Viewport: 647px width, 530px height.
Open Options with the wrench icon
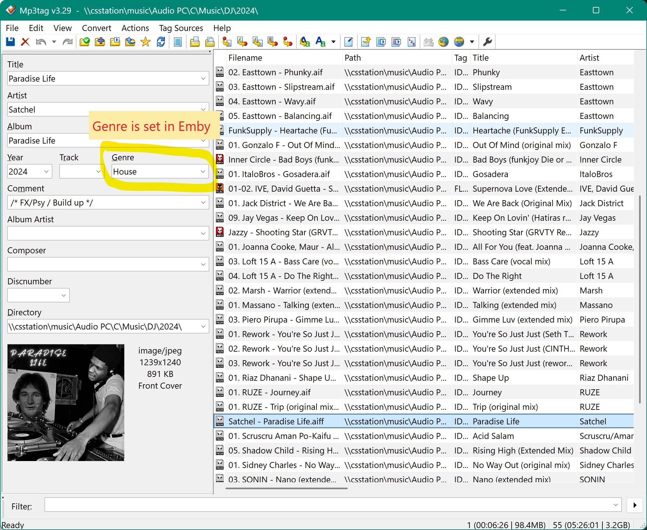coord(488,42)
